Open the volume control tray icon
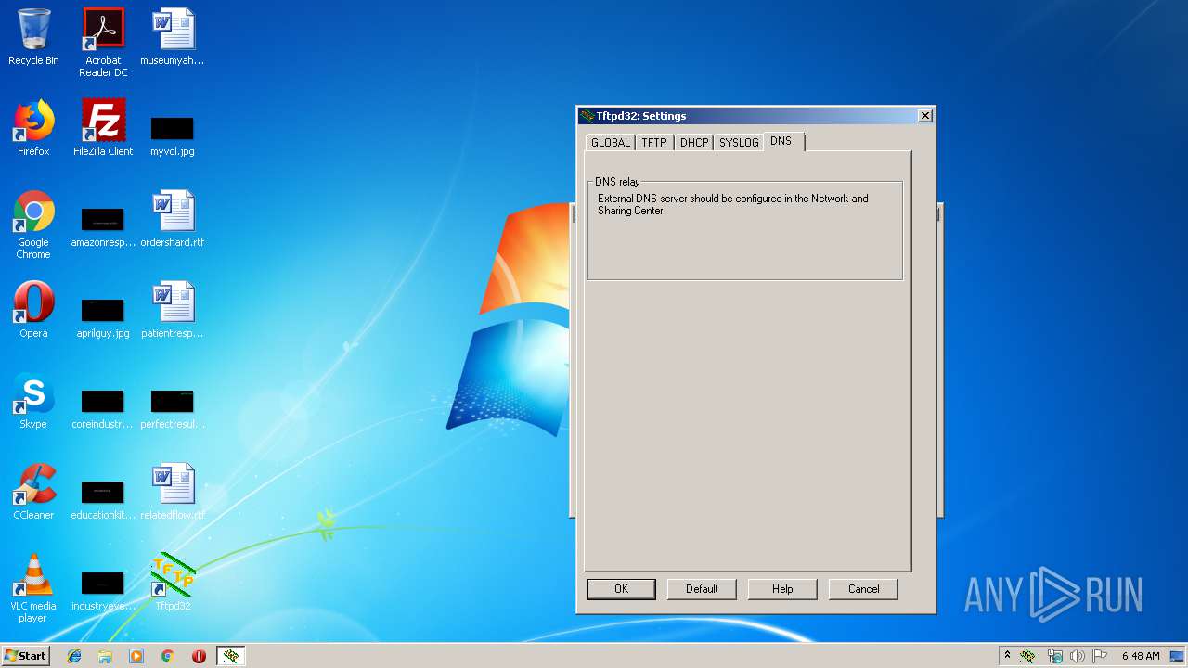 tap(1077, 656)
